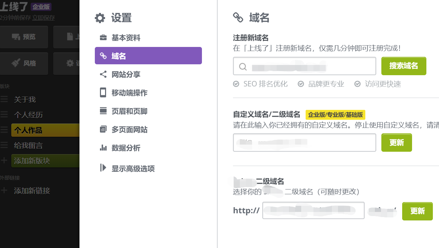Click the SEO 排名优化 check mark

[x=236, y=84]
